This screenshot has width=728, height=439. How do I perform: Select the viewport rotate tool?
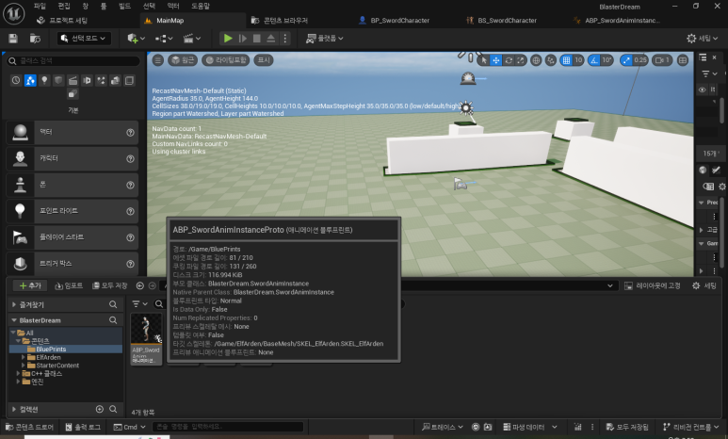coord(509,60)
